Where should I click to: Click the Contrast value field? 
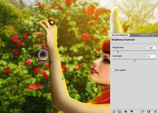coord(151,56)
